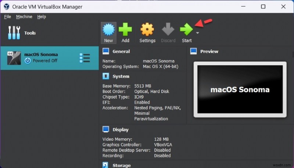Click the Storage section disk icon
This screenshot has width=294, height=168.
[105, 165]
